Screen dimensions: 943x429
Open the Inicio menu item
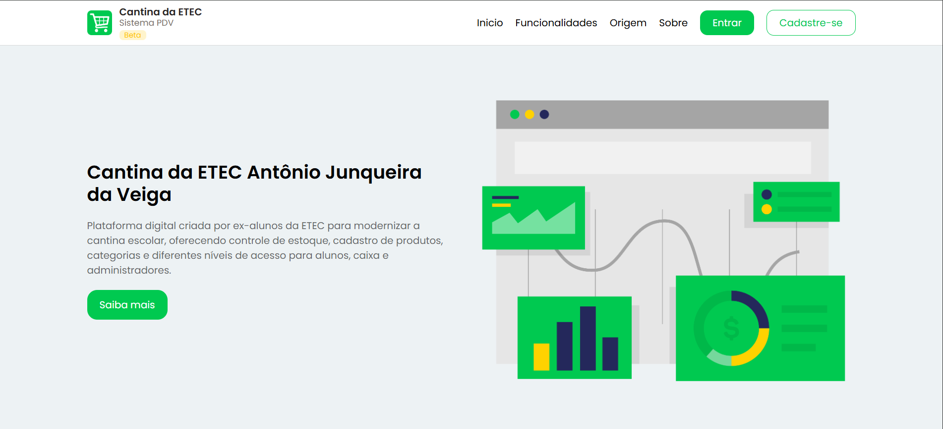[490, 23]
